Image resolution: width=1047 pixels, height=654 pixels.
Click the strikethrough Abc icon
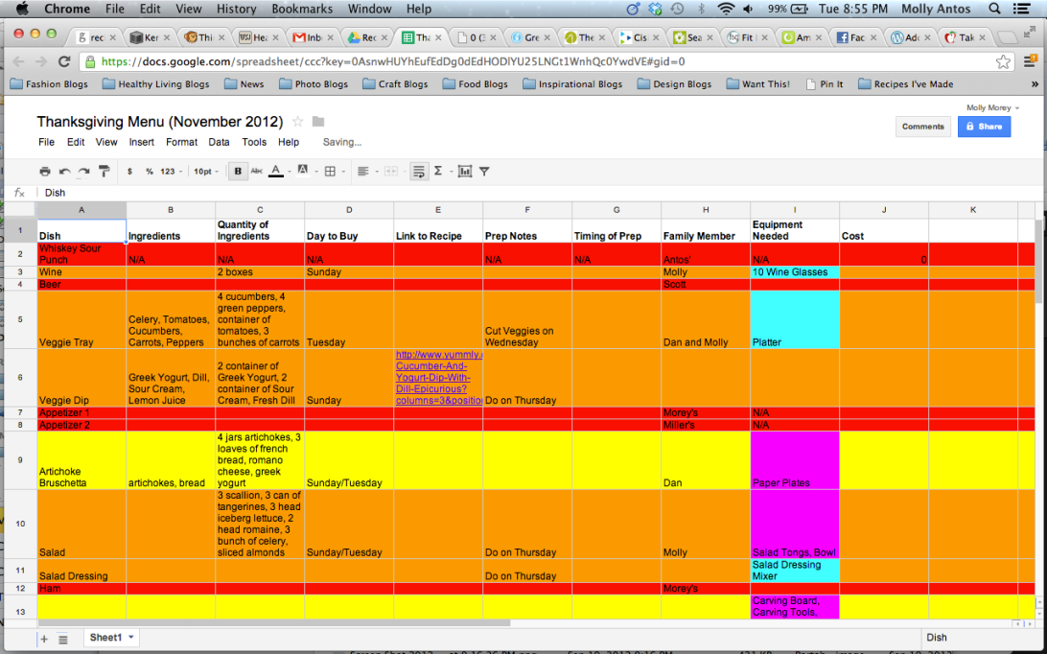coord(256,172)
